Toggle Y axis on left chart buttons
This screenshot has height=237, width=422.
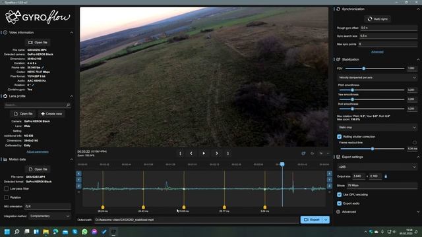[x=78, y=180]
